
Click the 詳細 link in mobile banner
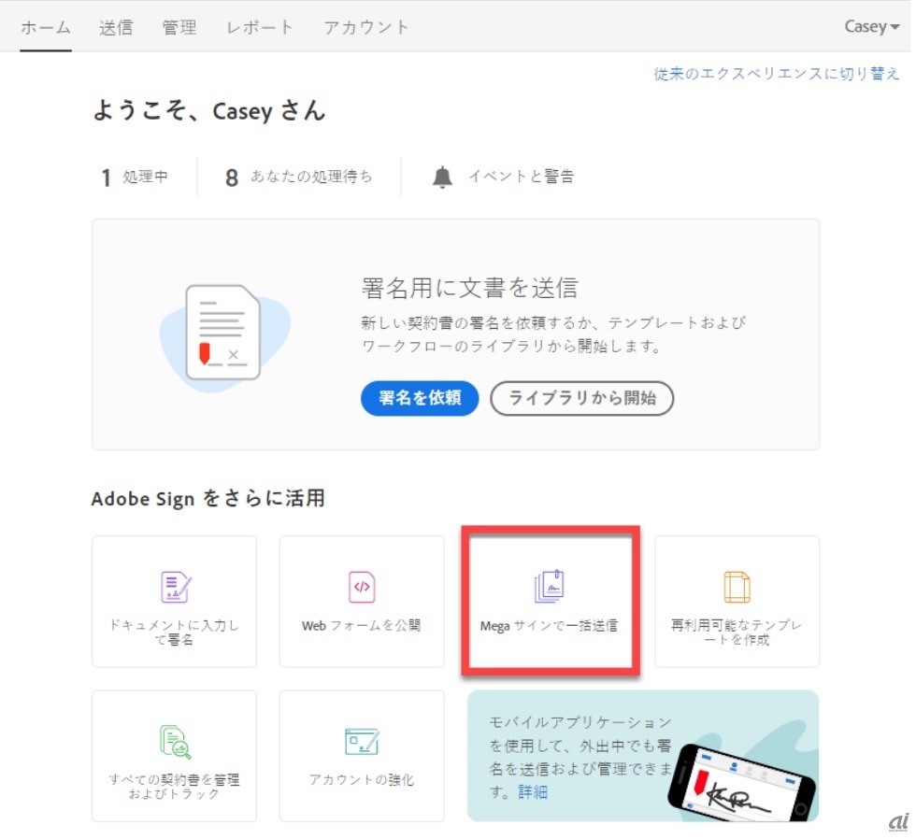533,792
